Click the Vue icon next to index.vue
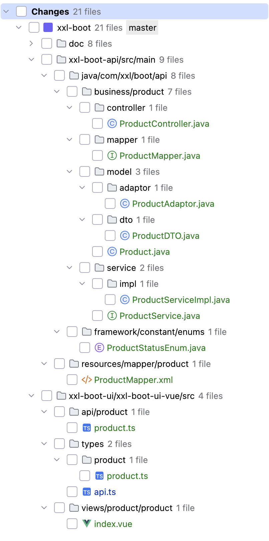This screenshot has height=541, width=269. [87, 524]
